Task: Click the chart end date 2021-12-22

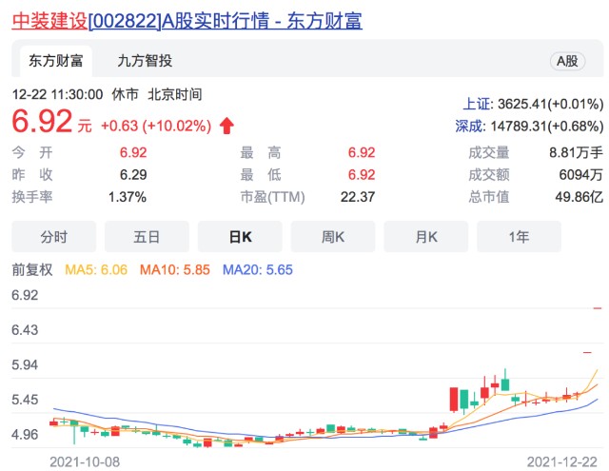Action: click(562, 462)
